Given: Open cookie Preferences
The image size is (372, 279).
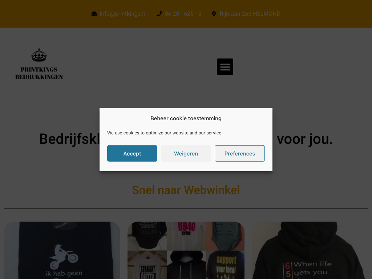Looking at the screenshot, I should (240, 154).
